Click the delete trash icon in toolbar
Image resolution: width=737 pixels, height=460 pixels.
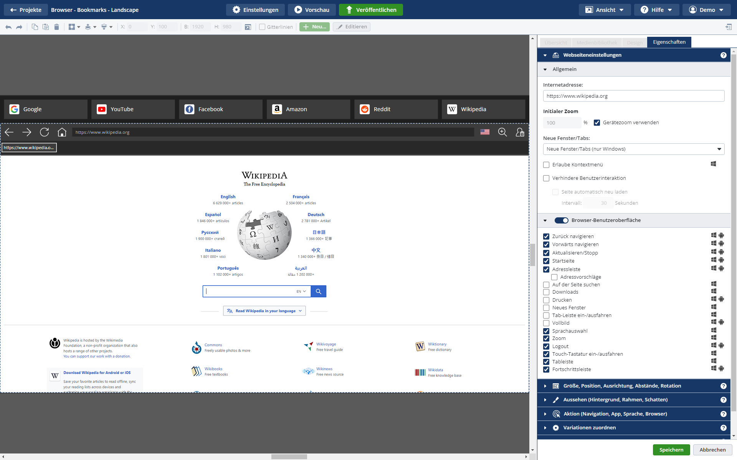click(56, 27)
